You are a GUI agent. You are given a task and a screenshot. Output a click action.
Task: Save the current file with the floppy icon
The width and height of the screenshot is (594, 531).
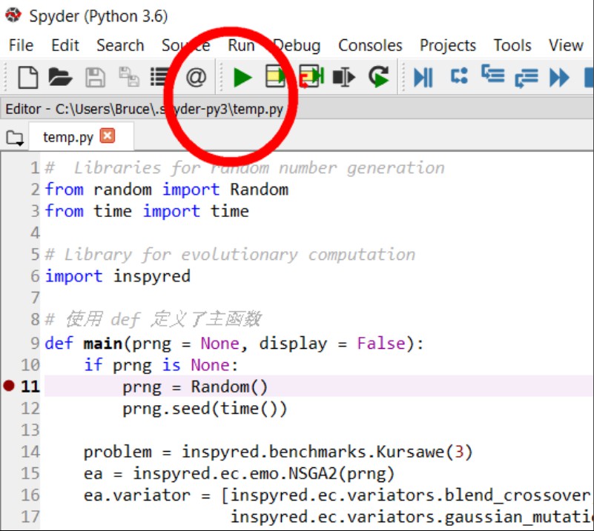click(x=95, y=78)
